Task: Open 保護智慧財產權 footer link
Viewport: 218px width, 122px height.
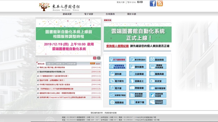Action: 111,113
